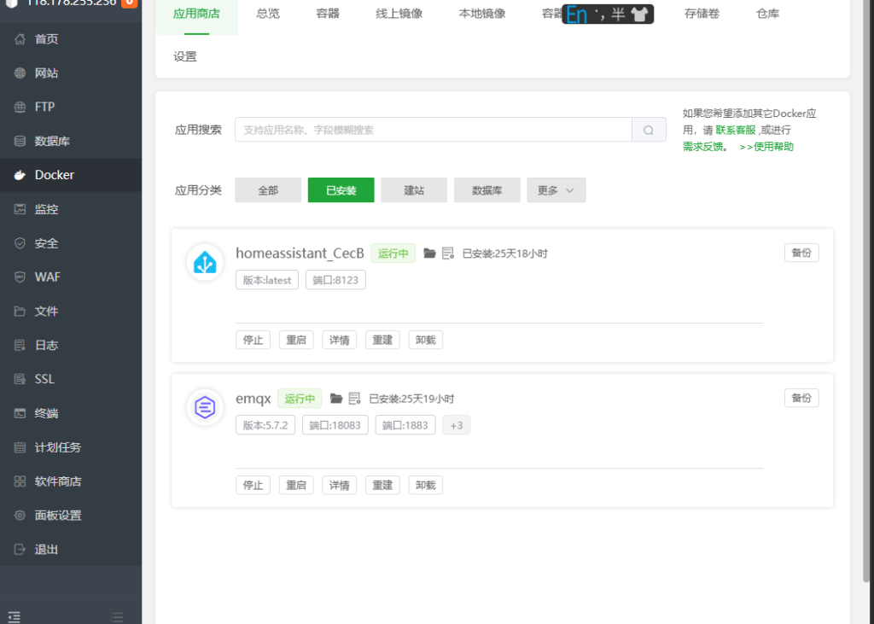Open the 本地镜像 tab
This screenshot has width=874, height=624.
(482, 14)
